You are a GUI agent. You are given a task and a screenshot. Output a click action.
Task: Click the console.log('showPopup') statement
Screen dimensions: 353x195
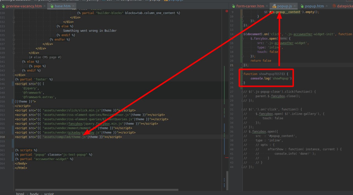click(271, 78)
